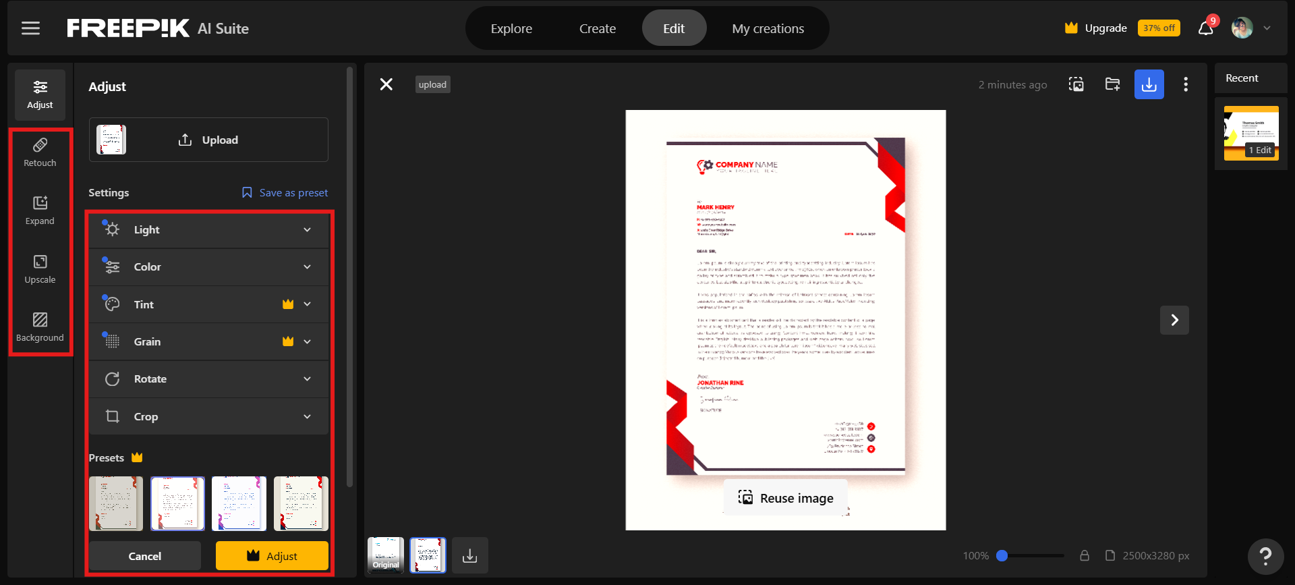Close the image viewer with X

(x=386, y=84)
